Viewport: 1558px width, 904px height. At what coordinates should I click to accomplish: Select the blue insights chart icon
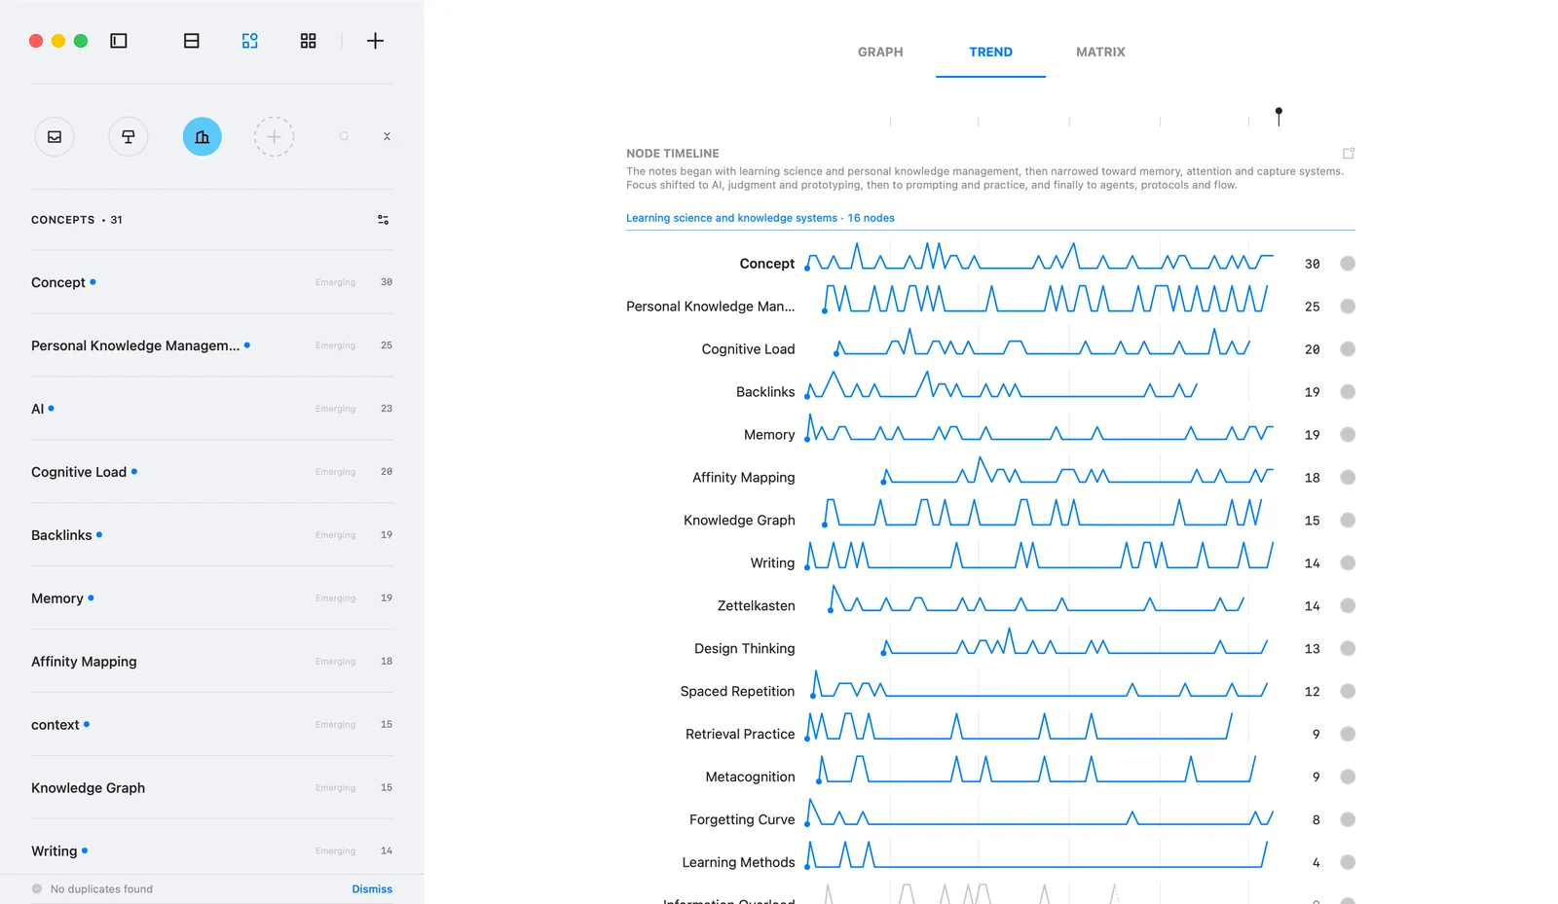tap(203, 137)
